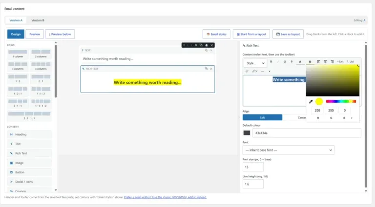Add a Rich Text content block

pos(29,153)
